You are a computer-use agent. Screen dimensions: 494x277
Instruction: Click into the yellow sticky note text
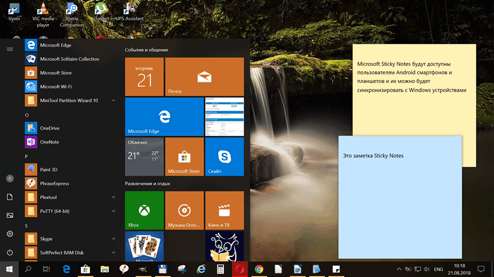click(x=411, y=77)
